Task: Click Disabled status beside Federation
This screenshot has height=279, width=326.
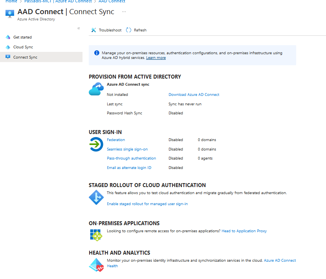Action: tap(176, 140)
